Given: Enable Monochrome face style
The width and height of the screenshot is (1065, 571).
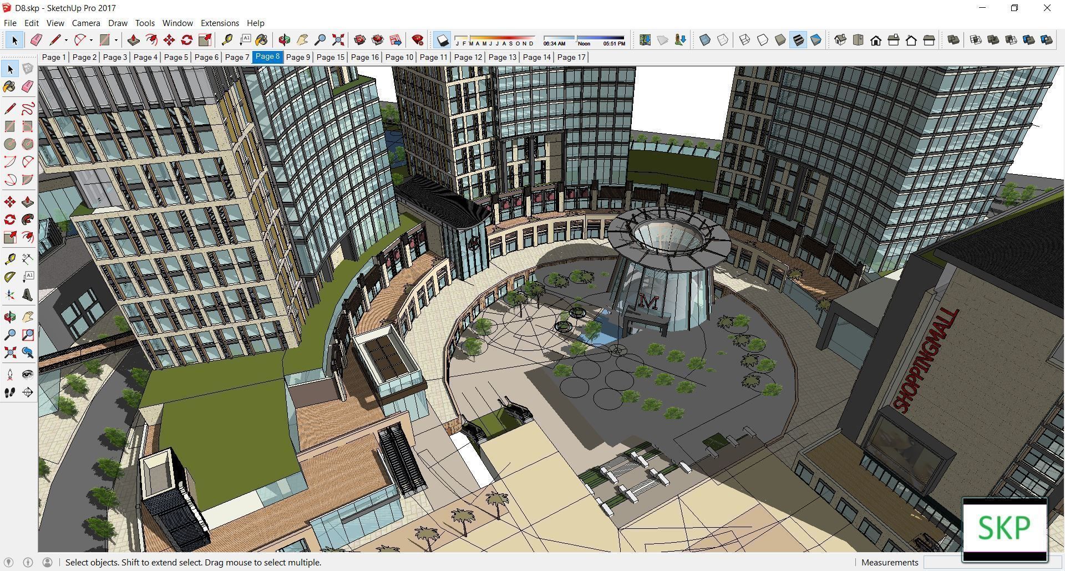Looking at the screenshot, I should (816, 40).
